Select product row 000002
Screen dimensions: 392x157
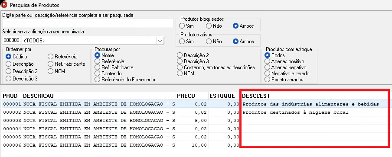tap(196, 112)
